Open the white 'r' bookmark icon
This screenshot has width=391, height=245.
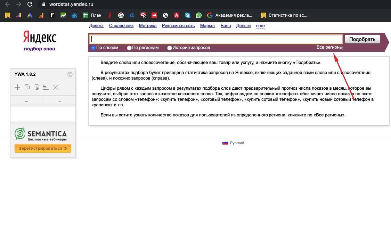click(x=52, y=15)
